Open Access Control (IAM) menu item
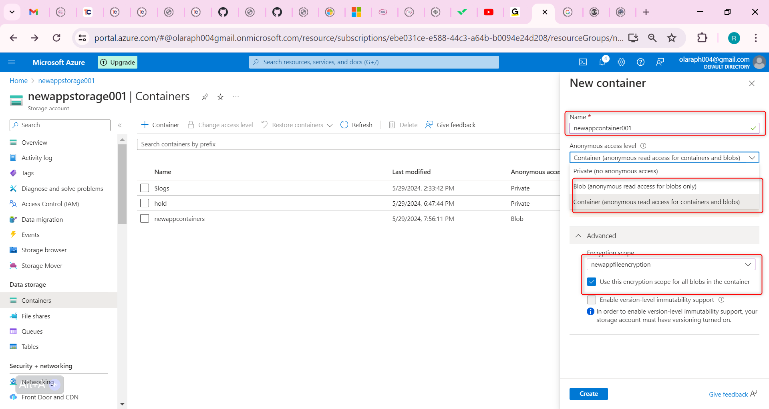Image resolution: width=769 pixels, height=409 pixels. coord(50,204)
